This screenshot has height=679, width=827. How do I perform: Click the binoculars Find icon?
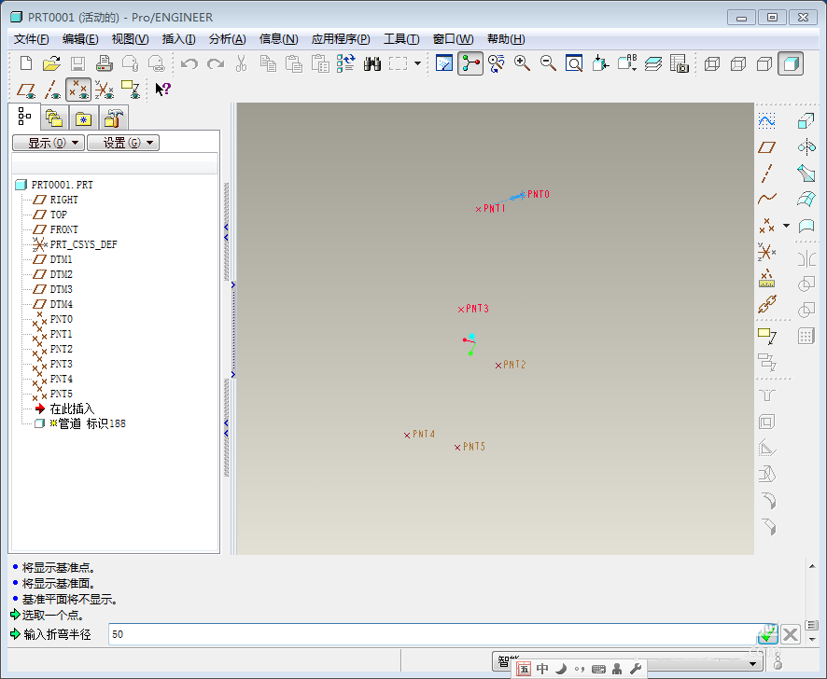[371, 63]
